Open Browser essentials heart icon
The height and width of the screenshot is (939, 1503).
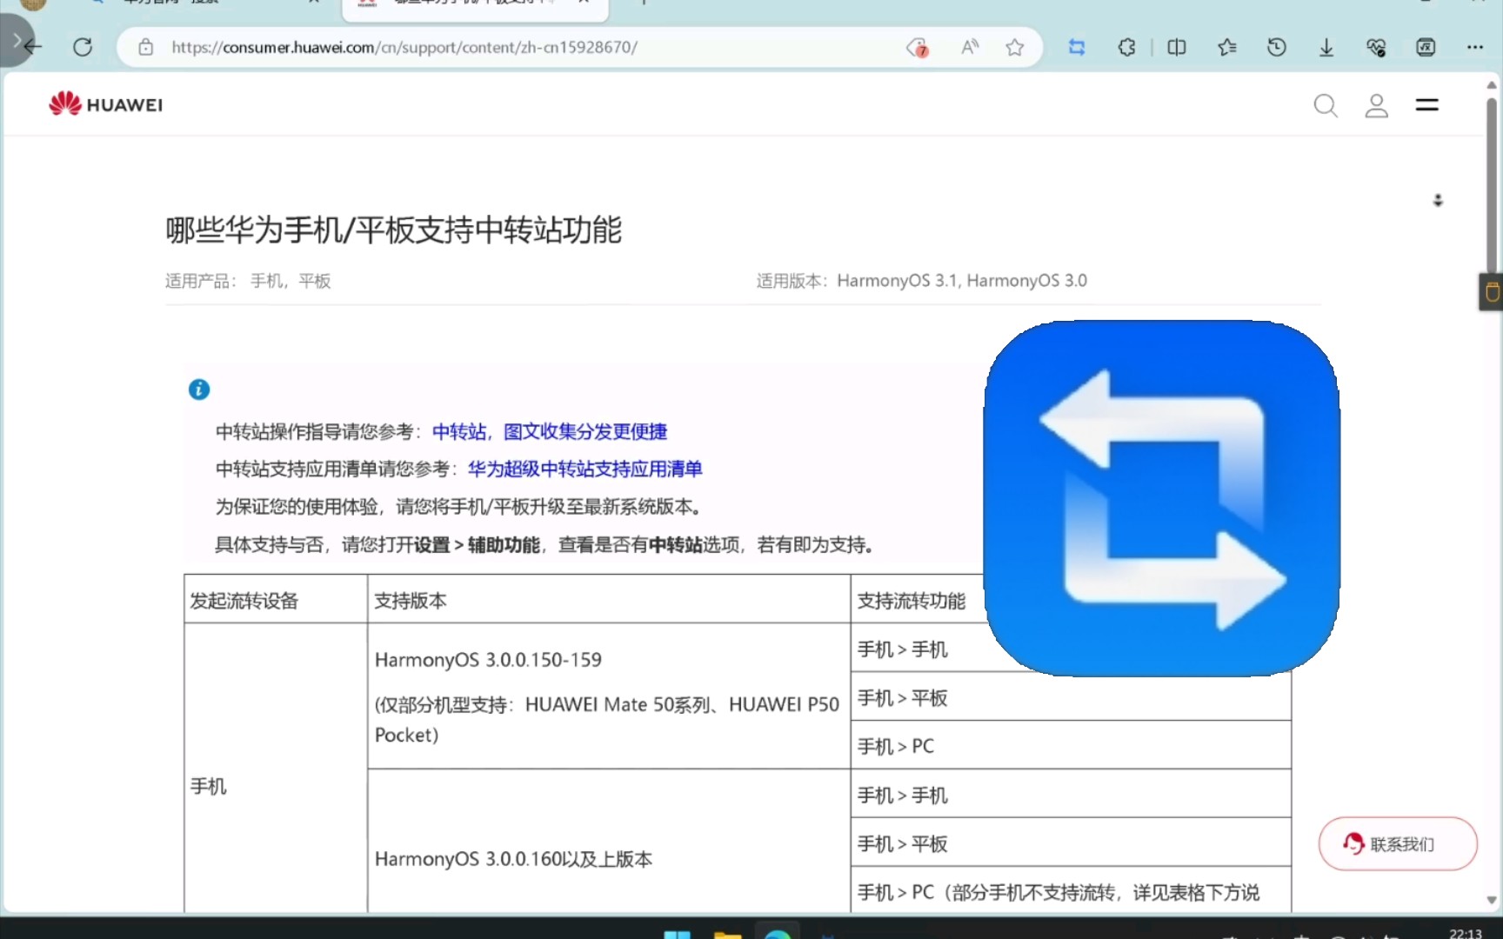pyautogui.click(x=1376, y=47)
